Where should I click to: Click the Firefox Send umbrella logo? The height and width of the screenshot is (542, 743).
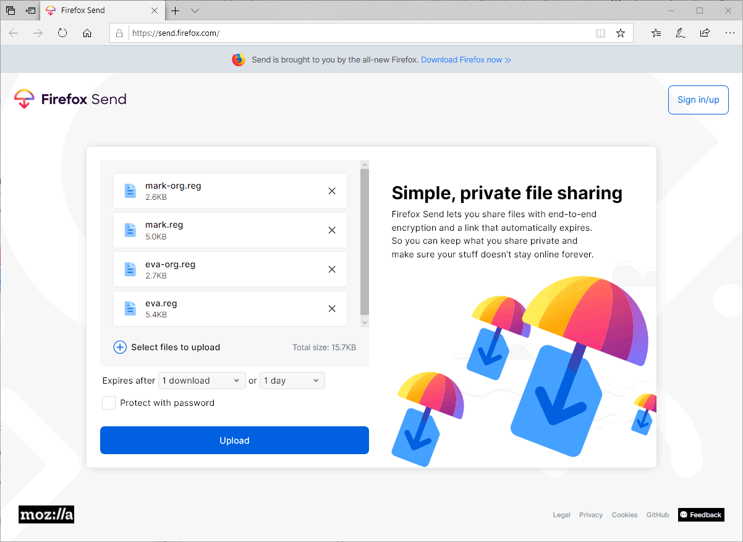click(x=23, y=98)
